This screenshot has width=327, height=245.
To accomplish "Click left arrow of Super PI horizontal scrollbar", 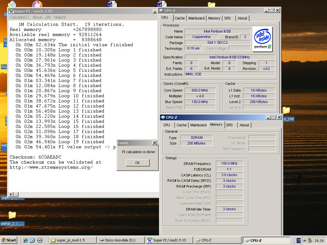I will click(x=11, y=194).
